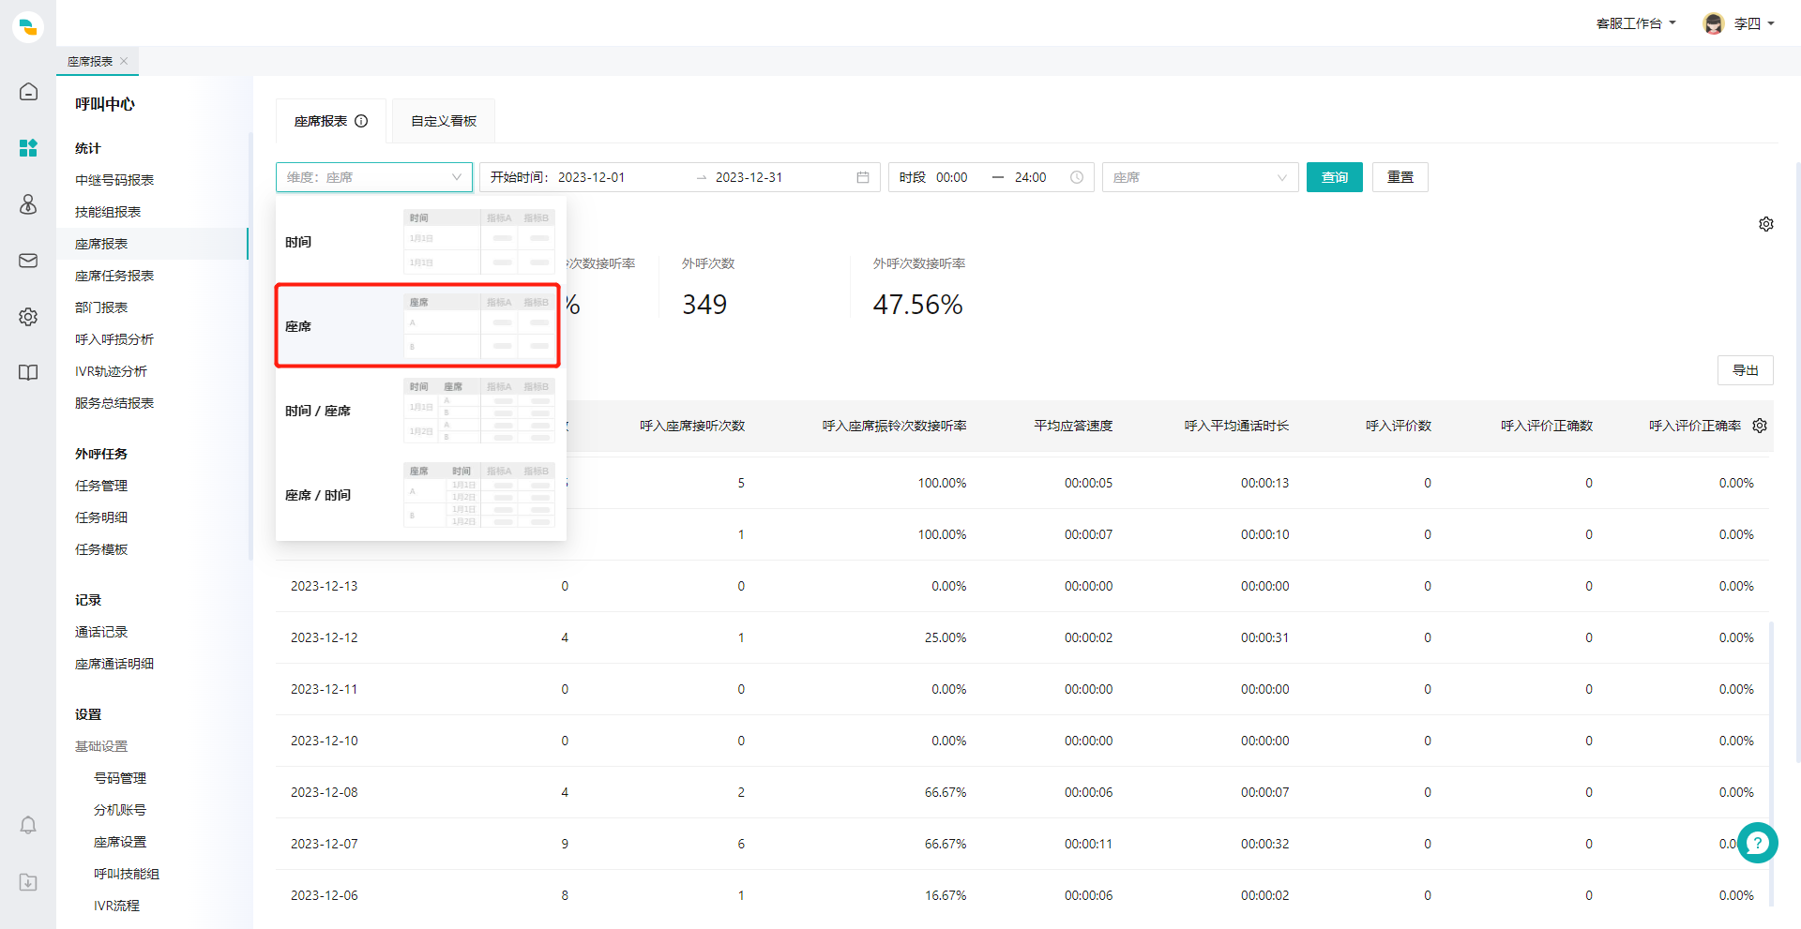Click the 导出 export button
The image size is (1801, 929).
tap(1746, 370)
